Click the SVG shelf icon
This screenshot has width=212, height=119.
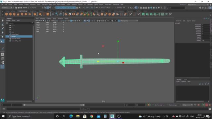[x=48, y=14]
